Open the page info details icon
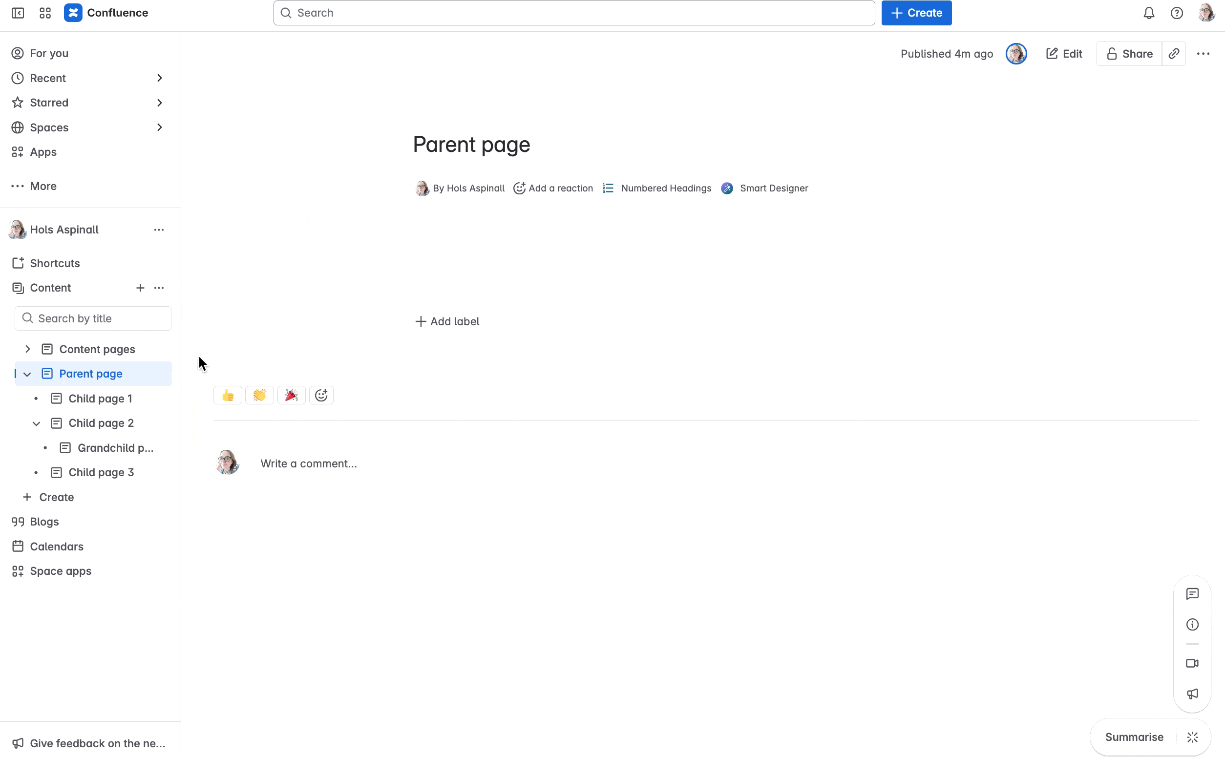This screenshot has height=758, width=1225. pyautogui.click(x=1192, y=625)
